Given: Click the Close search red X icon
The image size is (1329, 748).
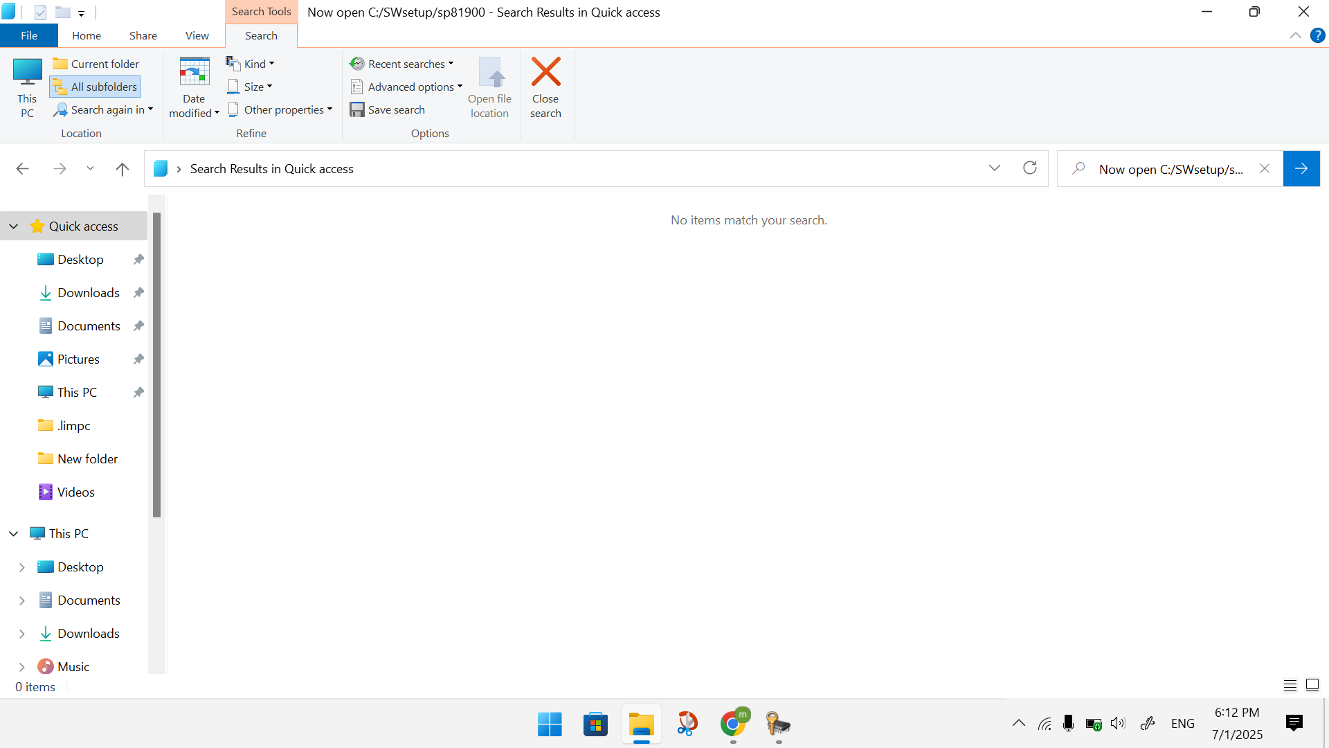Looking at the screenshot, I should [x=545, y=72].
